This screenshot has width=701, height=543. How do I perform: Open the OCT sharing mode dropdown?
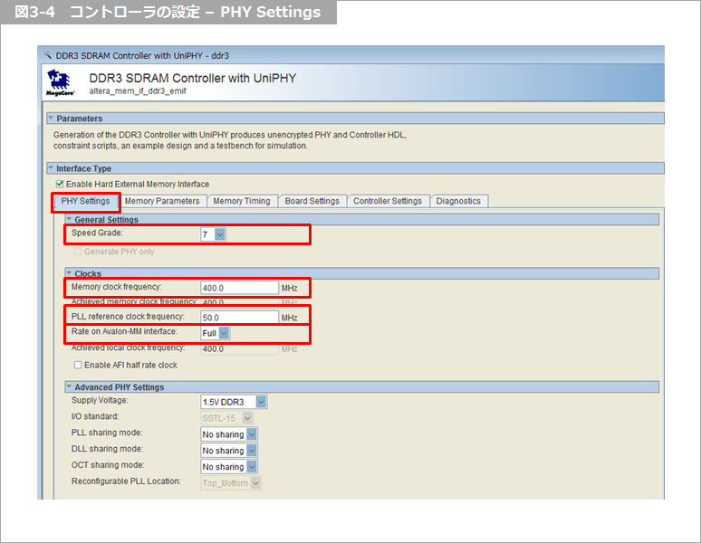[229, 467]
